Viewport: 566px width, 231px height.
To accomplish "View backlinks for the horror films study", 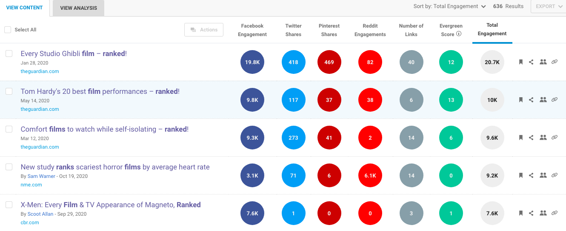I will pyautogui.click(x=554, y=175).
